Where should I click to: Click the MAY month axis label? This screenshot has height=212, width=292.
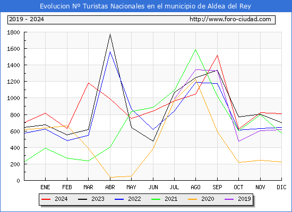(x=131, y=187)
